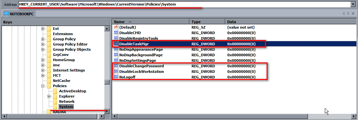Select the Extensions key
This screenshot has width=358, height=120.
point(63,34)
